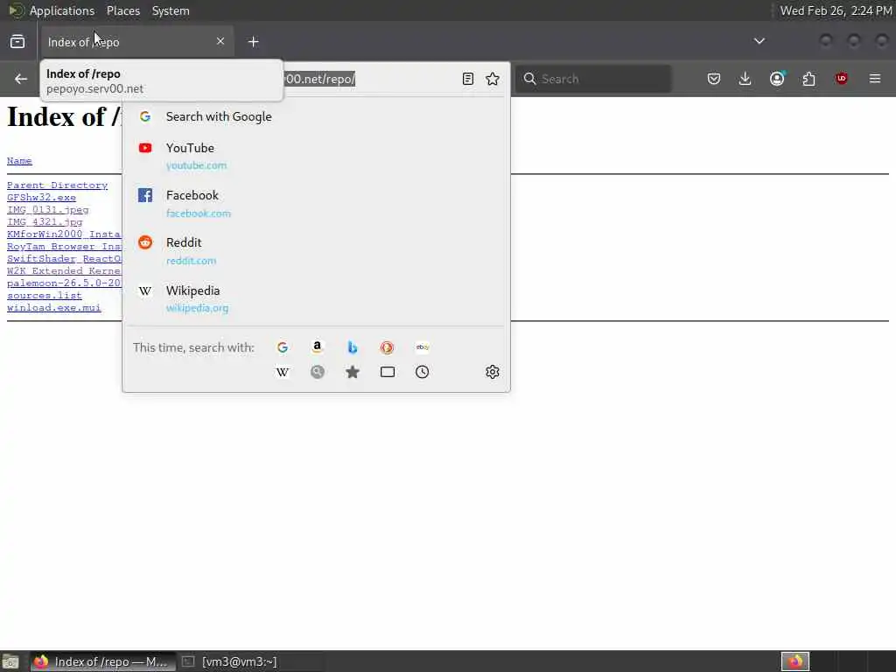Screen dimensions: 896x672
Task: Open the Applications menu
Action: (62, 10)
